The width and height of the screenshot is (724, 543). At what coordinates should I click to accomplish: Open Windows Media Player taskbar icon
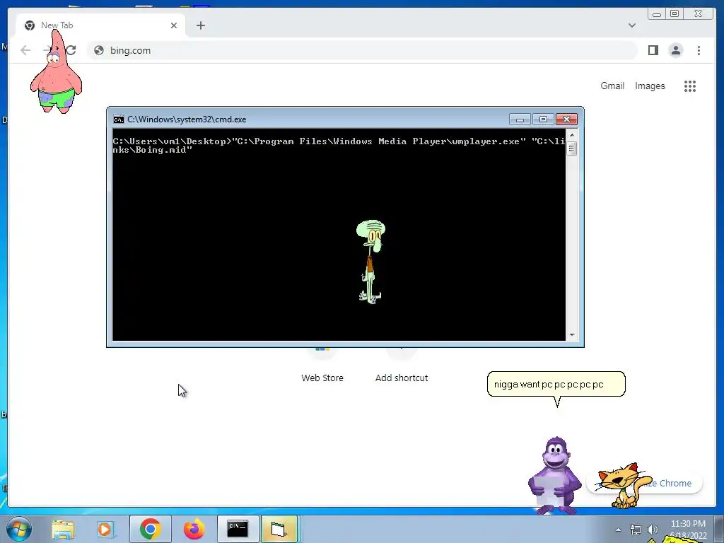pos(105,530)
